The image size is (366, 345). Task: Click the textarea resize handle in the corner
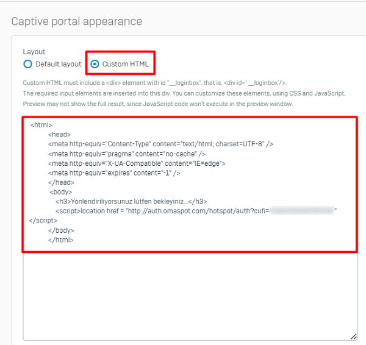pyautogui.click(x=353, y=336)
